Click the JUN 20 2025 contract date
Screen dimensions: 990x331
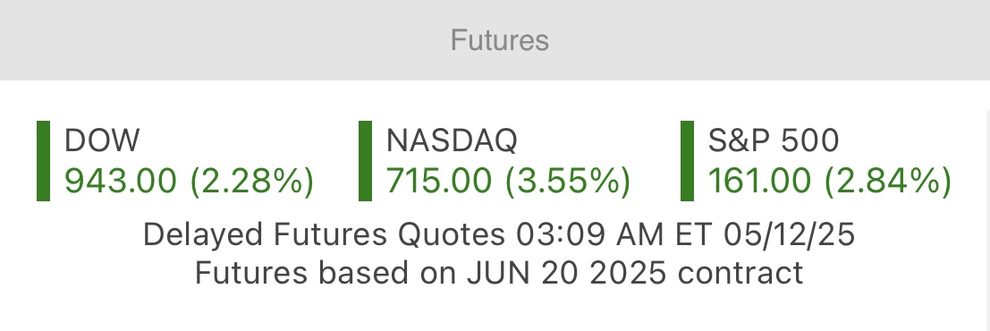pos(566,274)
